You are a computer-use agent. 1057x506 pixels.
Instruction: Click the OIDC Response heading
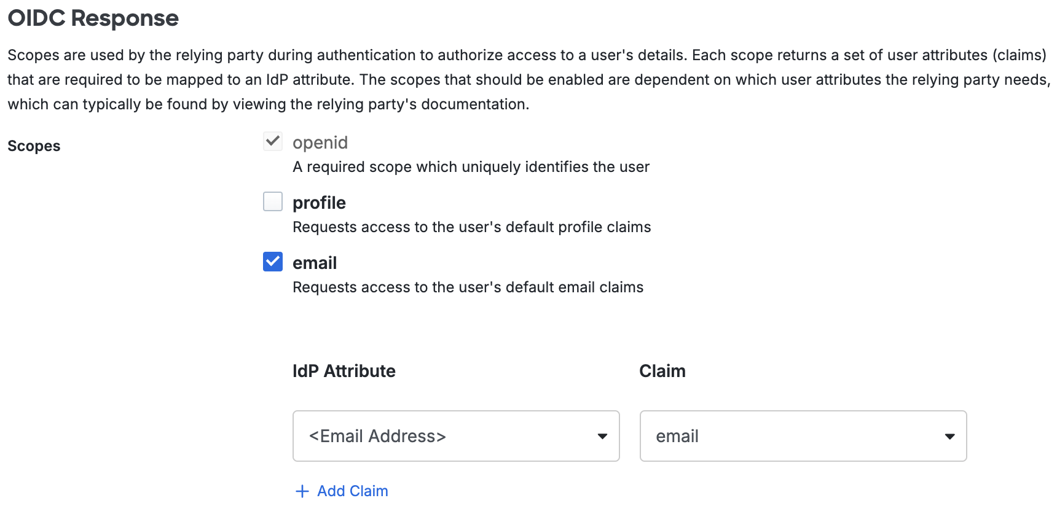click(93, 18)
